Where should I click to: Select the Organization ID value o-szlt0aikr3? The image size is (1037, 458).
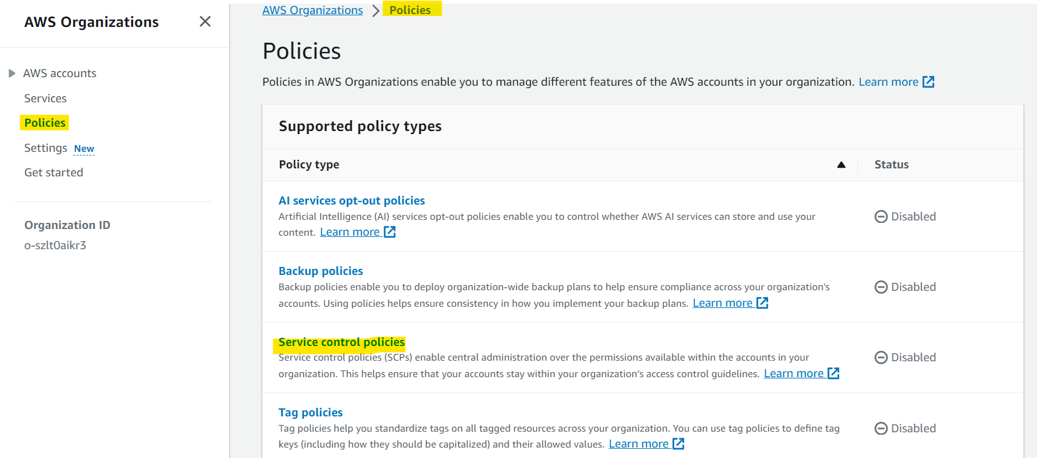55,246
